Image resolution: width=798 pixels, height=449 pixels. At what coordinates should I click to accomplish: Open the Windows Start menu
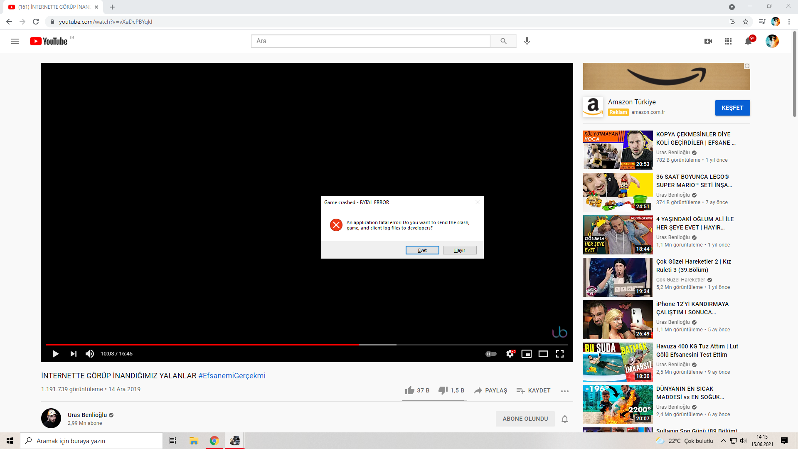[x=10, y=441]
